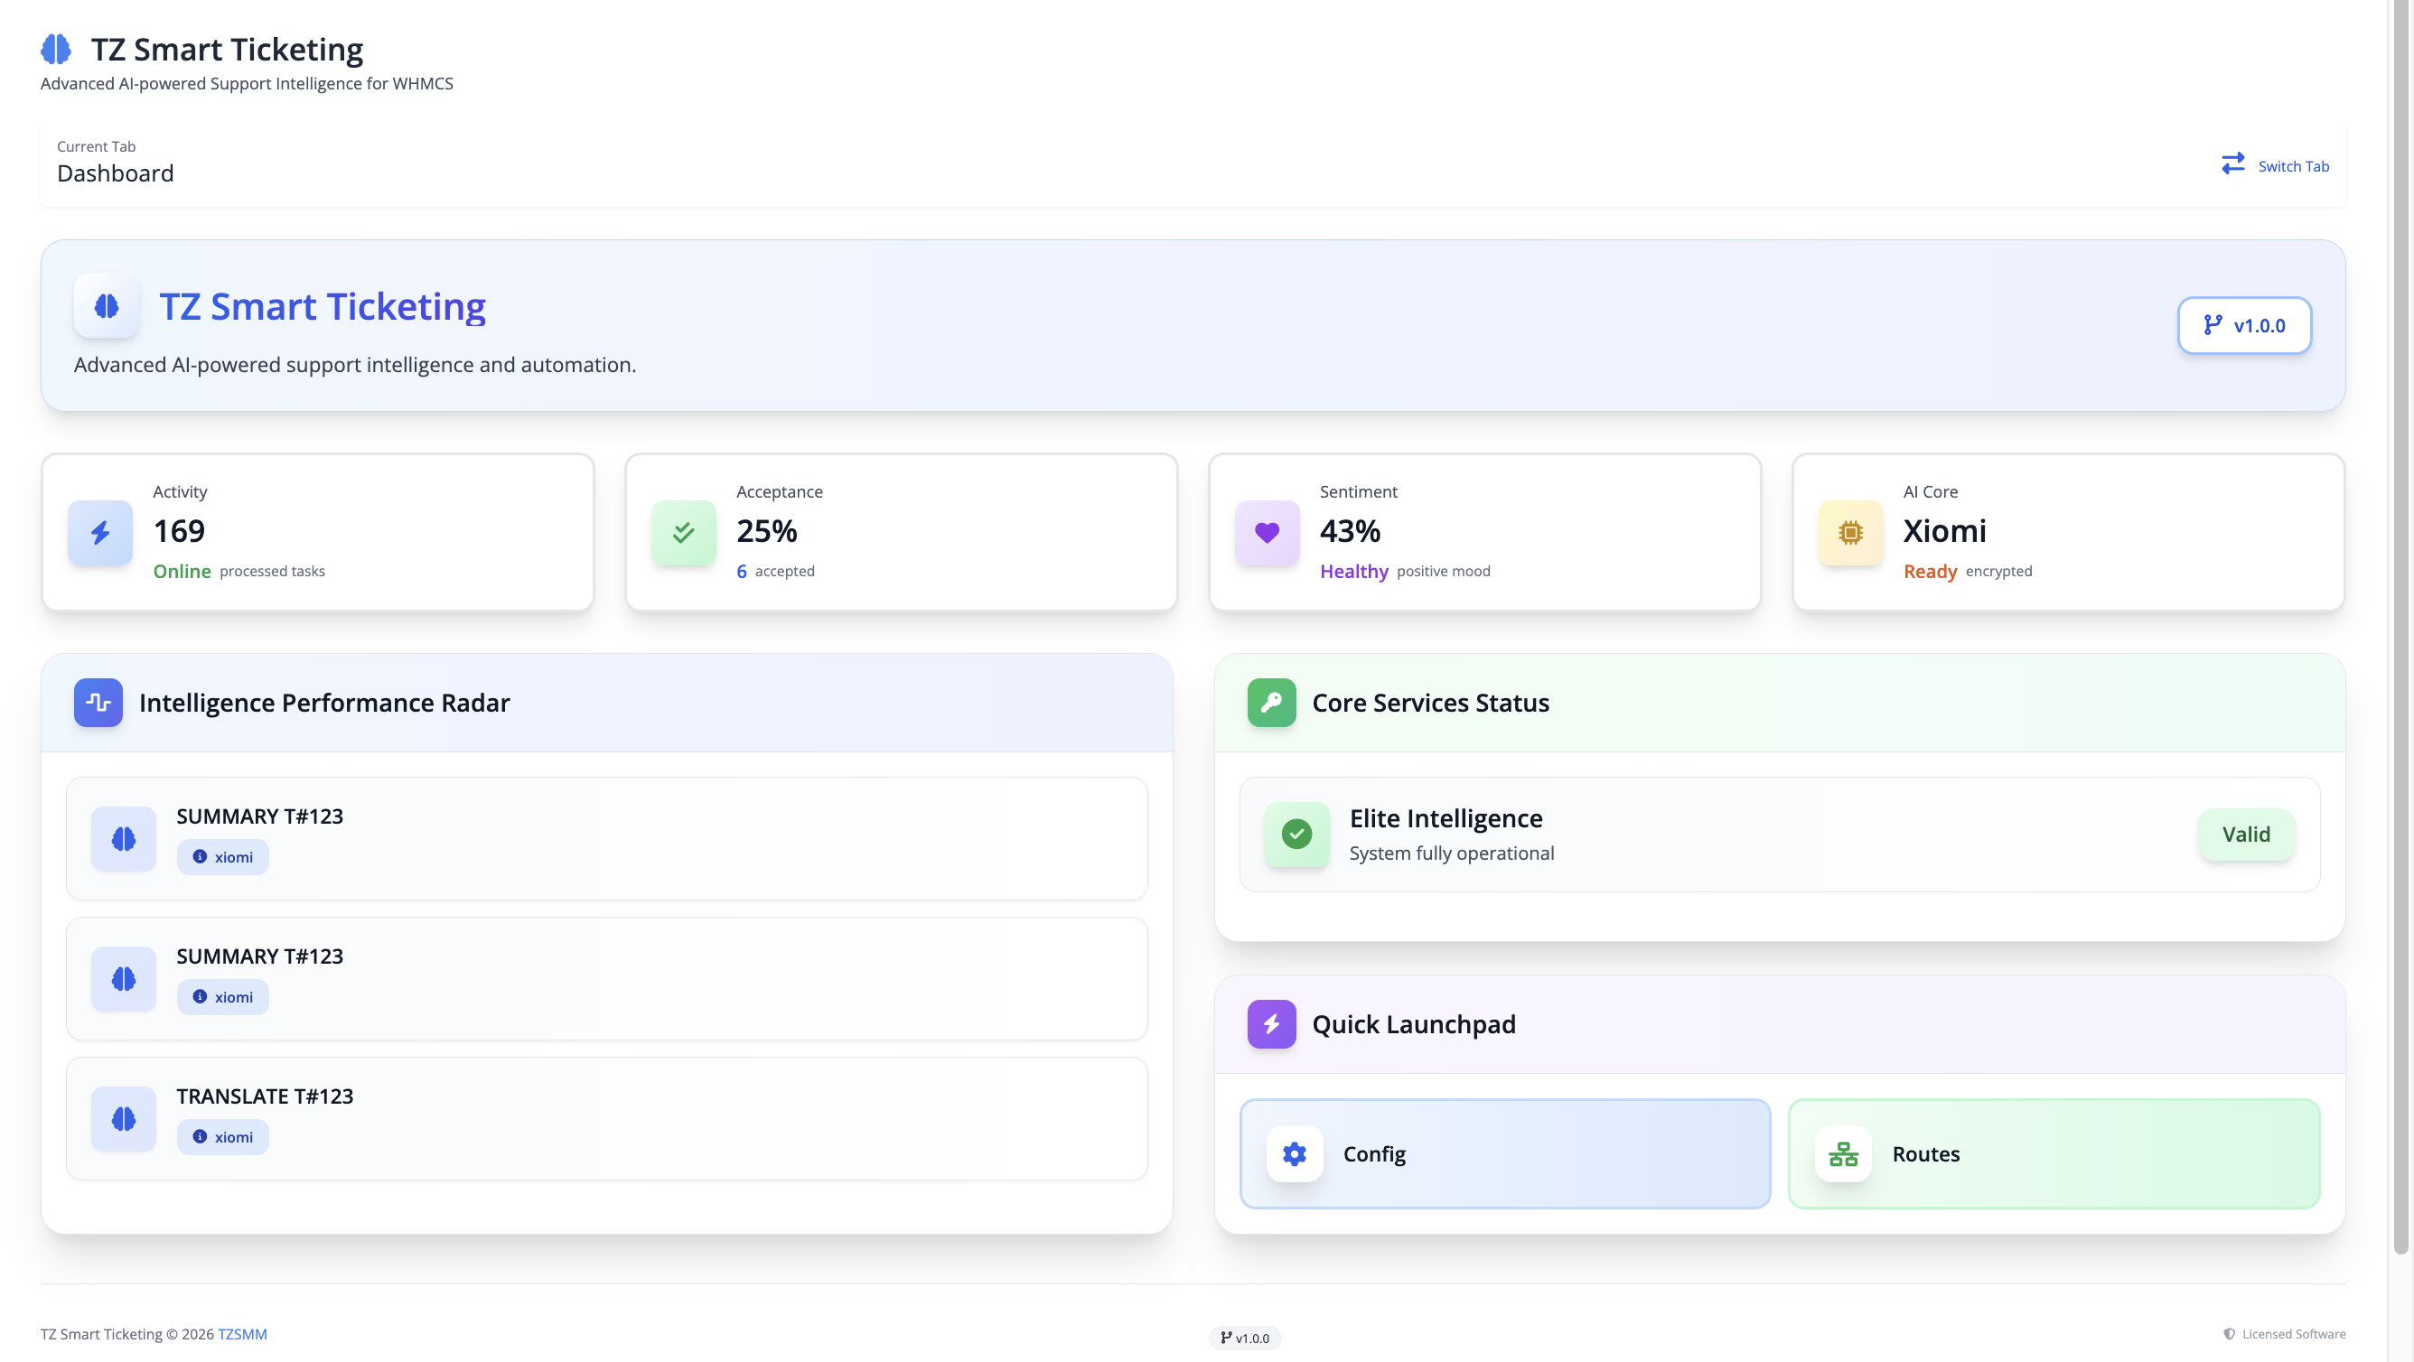Screen dimensions: 2414x1362
Task: Click the Elite Intelligence green checkmark icon
Action: point(1296,834)
